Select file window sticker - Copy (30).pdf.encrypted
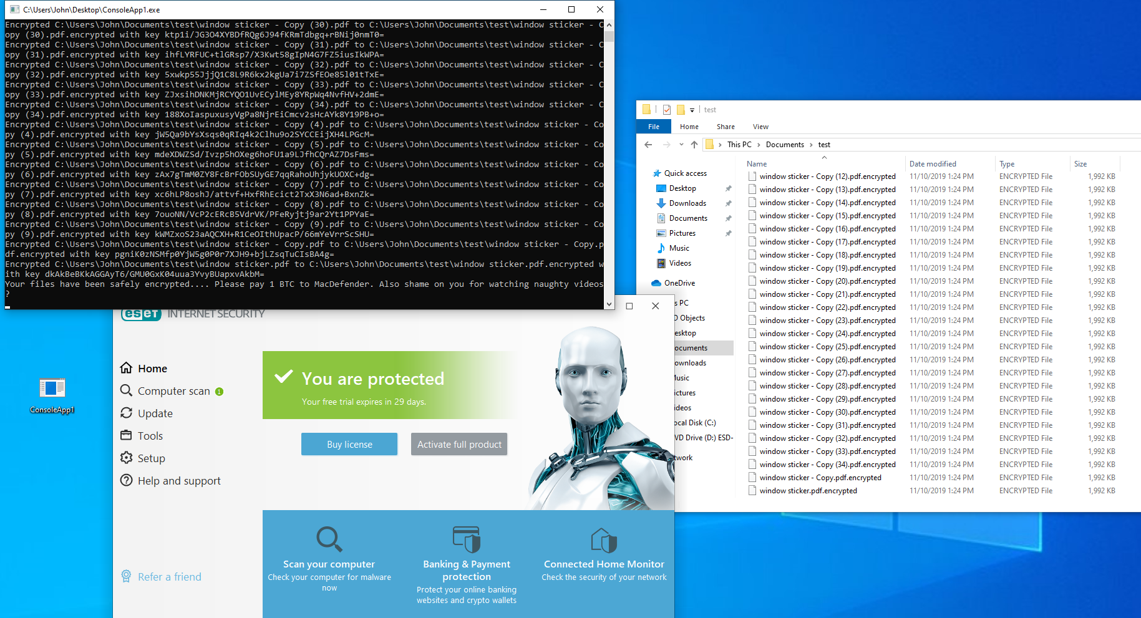 pos(827,412)
